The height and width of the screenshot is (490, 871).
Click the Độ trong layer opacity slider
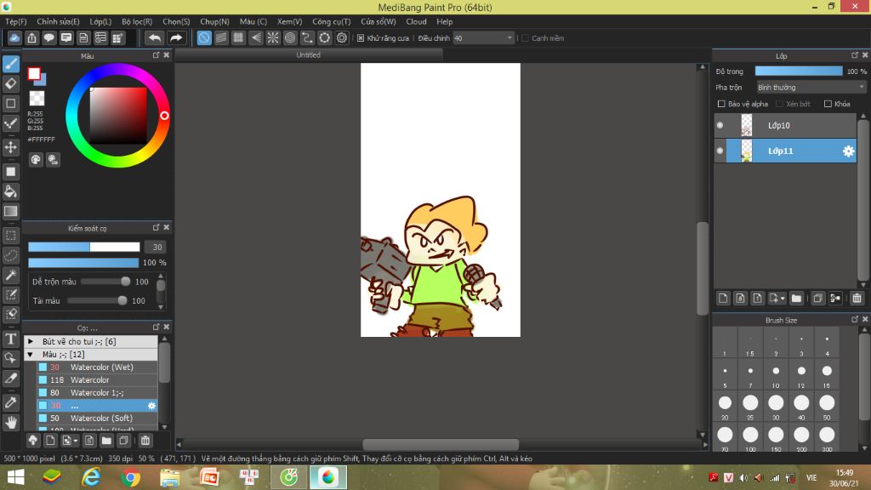(798, 71)
